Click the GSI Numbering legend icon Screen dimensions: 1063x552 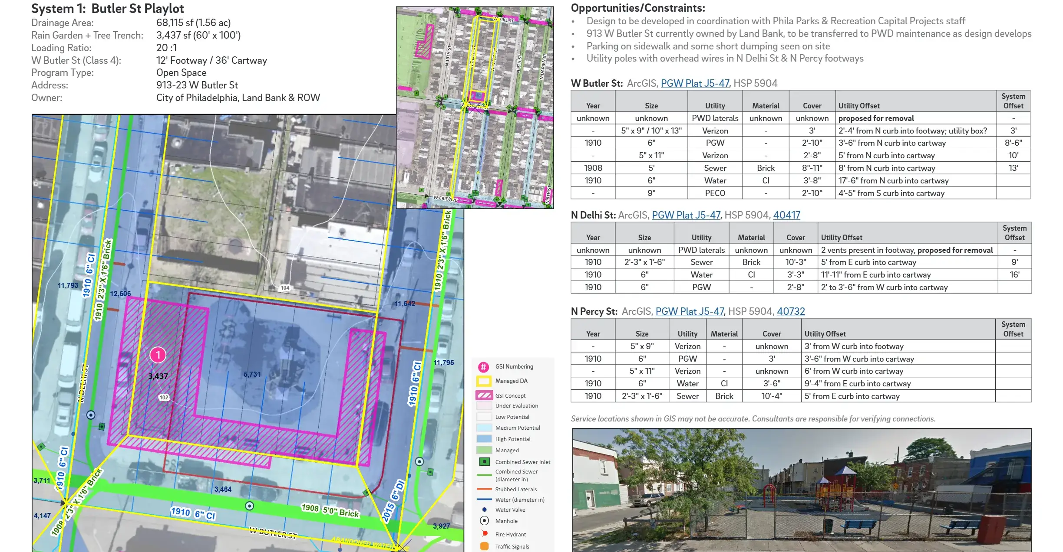[483, 367]
